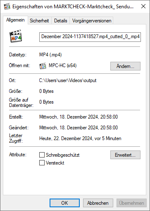Open the Erweitert... attributes dialog
Viewport: 150px width, 211px height.
(125, 155)
